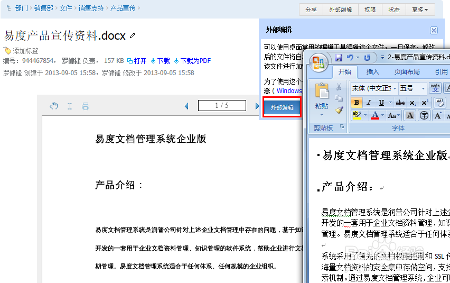Toggle Bold formatting

click(x=357, y=103)
